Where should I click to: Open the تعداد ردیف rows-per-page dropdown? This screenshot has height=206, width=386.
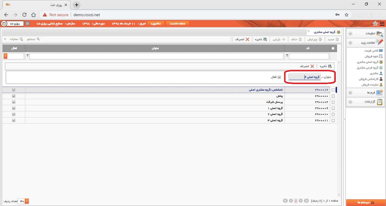point(27,201)
